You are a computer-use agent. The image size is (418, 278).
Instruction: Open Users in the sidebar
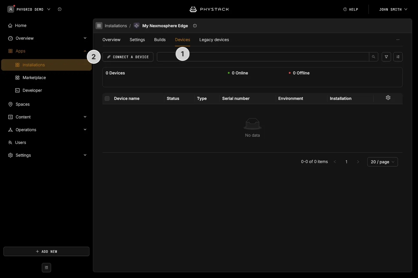tap(46, 142)
